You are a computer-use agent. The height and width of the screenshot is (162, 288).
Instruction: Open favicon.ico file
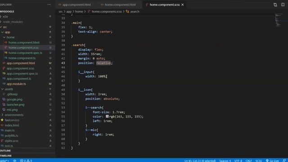12,120
